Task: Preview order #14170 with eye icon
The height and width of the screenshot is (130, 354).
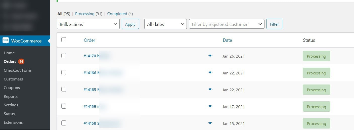Action: pos(210,56)
